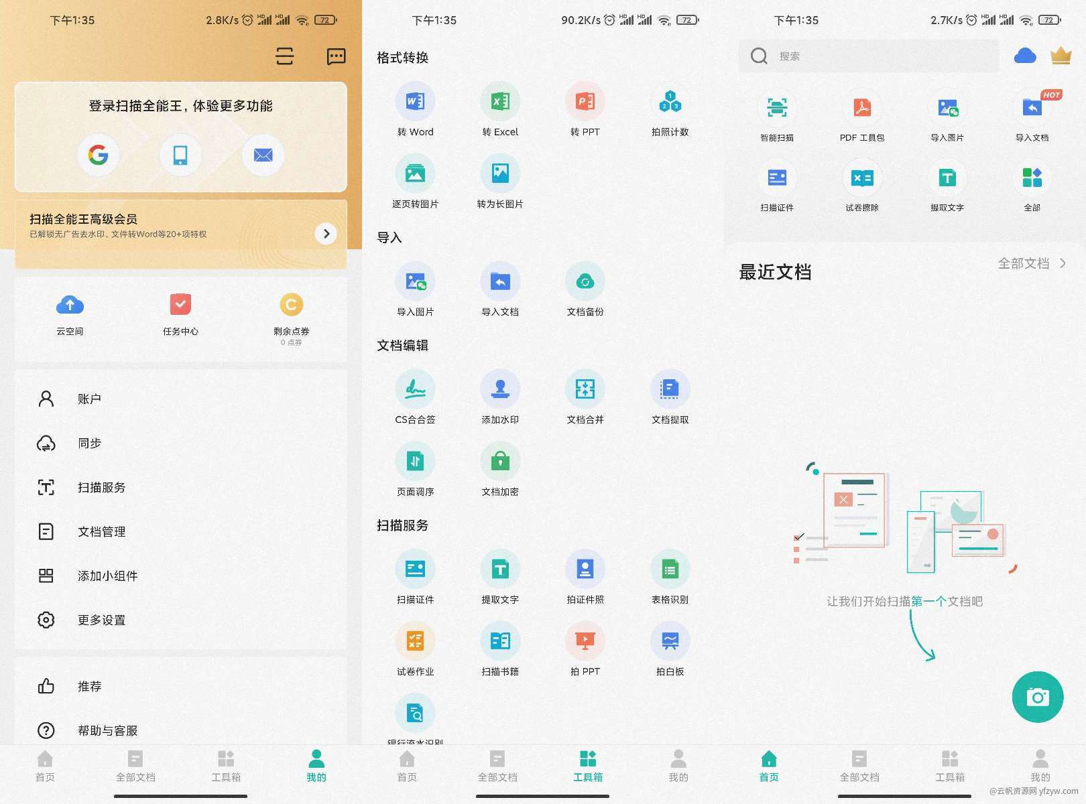This screenshot has height=804, width=1086.
Task: Open 全部 tools grid on home screen
Action: coord(1032,186)
